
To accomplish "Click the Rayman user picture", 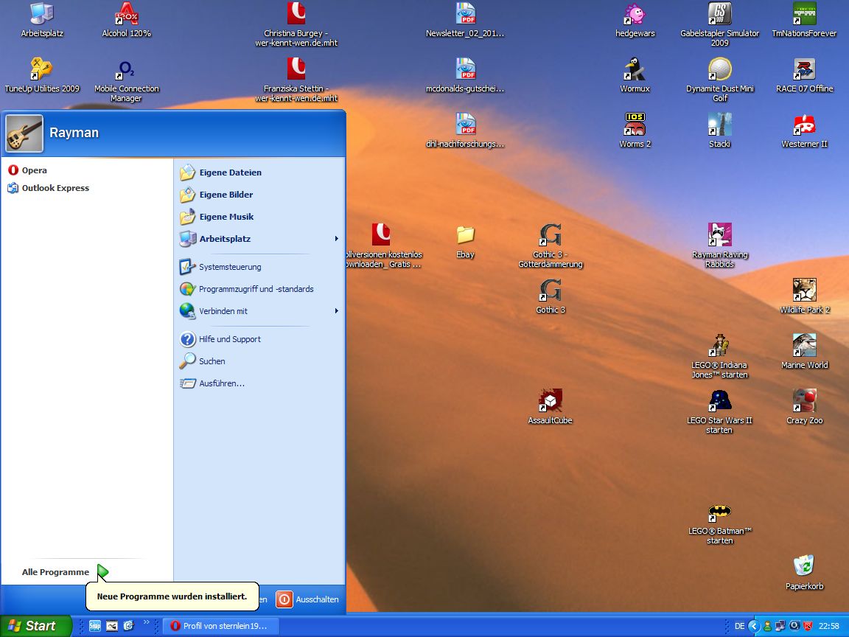I will 24,133.
